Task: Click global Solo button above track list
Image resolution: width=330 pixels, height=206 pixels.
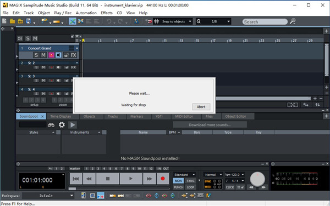Action: pyautogui.click(x=28, y=38)
